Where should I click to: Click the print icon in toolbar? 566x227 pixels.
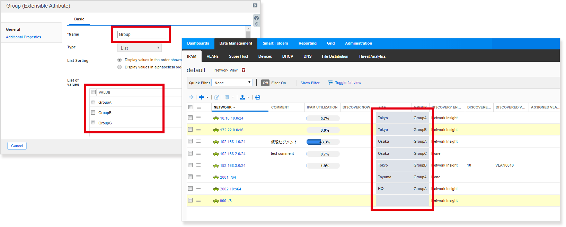coord(258,97)
